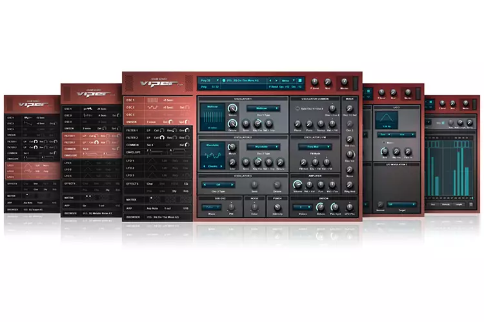
Task: Open the FM Mode Freq Mod dropdown
Action: pyautogui.click(x=315, y=147)
